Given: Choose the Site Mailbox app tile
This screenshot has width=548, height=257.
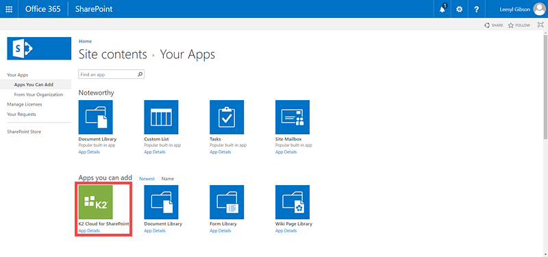Looking at the screenshot, I should [292, 117].
